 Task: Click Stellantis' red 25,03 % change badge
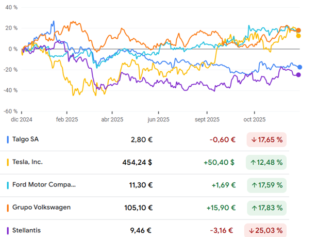pyautogui.click(x=267, y=230)
